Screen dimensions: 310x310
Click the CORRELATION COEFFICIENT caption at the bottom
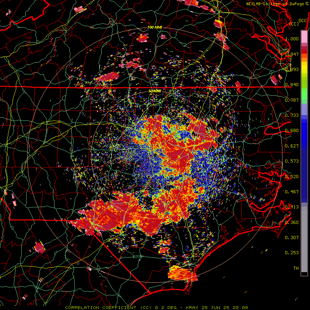pyautogui.click(x=157, y=308)
